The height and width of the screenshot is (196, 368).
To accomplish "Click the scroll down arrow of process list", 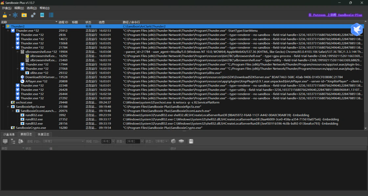I will [365, 129].
